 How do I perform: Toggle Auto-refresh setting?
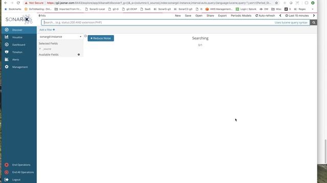click(x=265, y=16)
